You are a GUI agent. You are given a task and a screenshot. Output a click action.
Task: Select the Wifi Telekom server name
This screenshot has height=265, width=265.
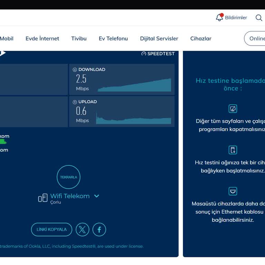click(x=70, y=196)
